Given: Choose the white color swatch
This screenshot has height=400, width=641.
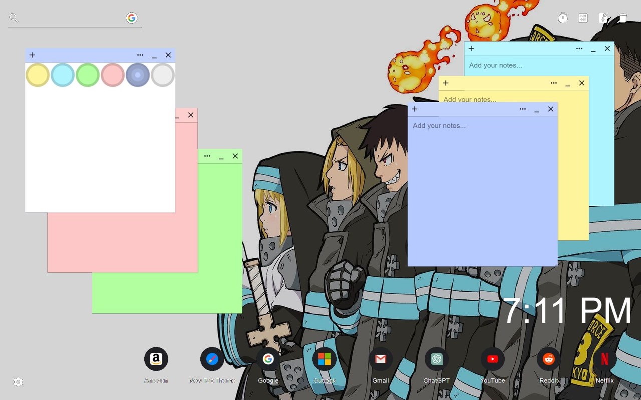Looking at the screenshot, I should (x=163, y=75).
